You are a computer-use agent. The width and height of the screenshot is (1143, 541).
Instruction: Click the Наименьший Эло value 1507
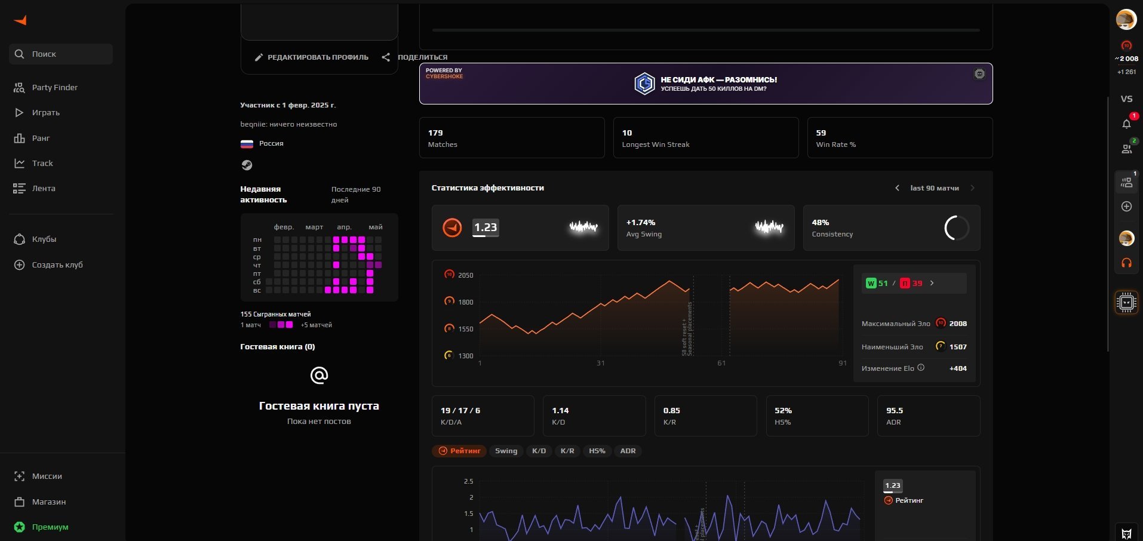(x=958, y=347)
